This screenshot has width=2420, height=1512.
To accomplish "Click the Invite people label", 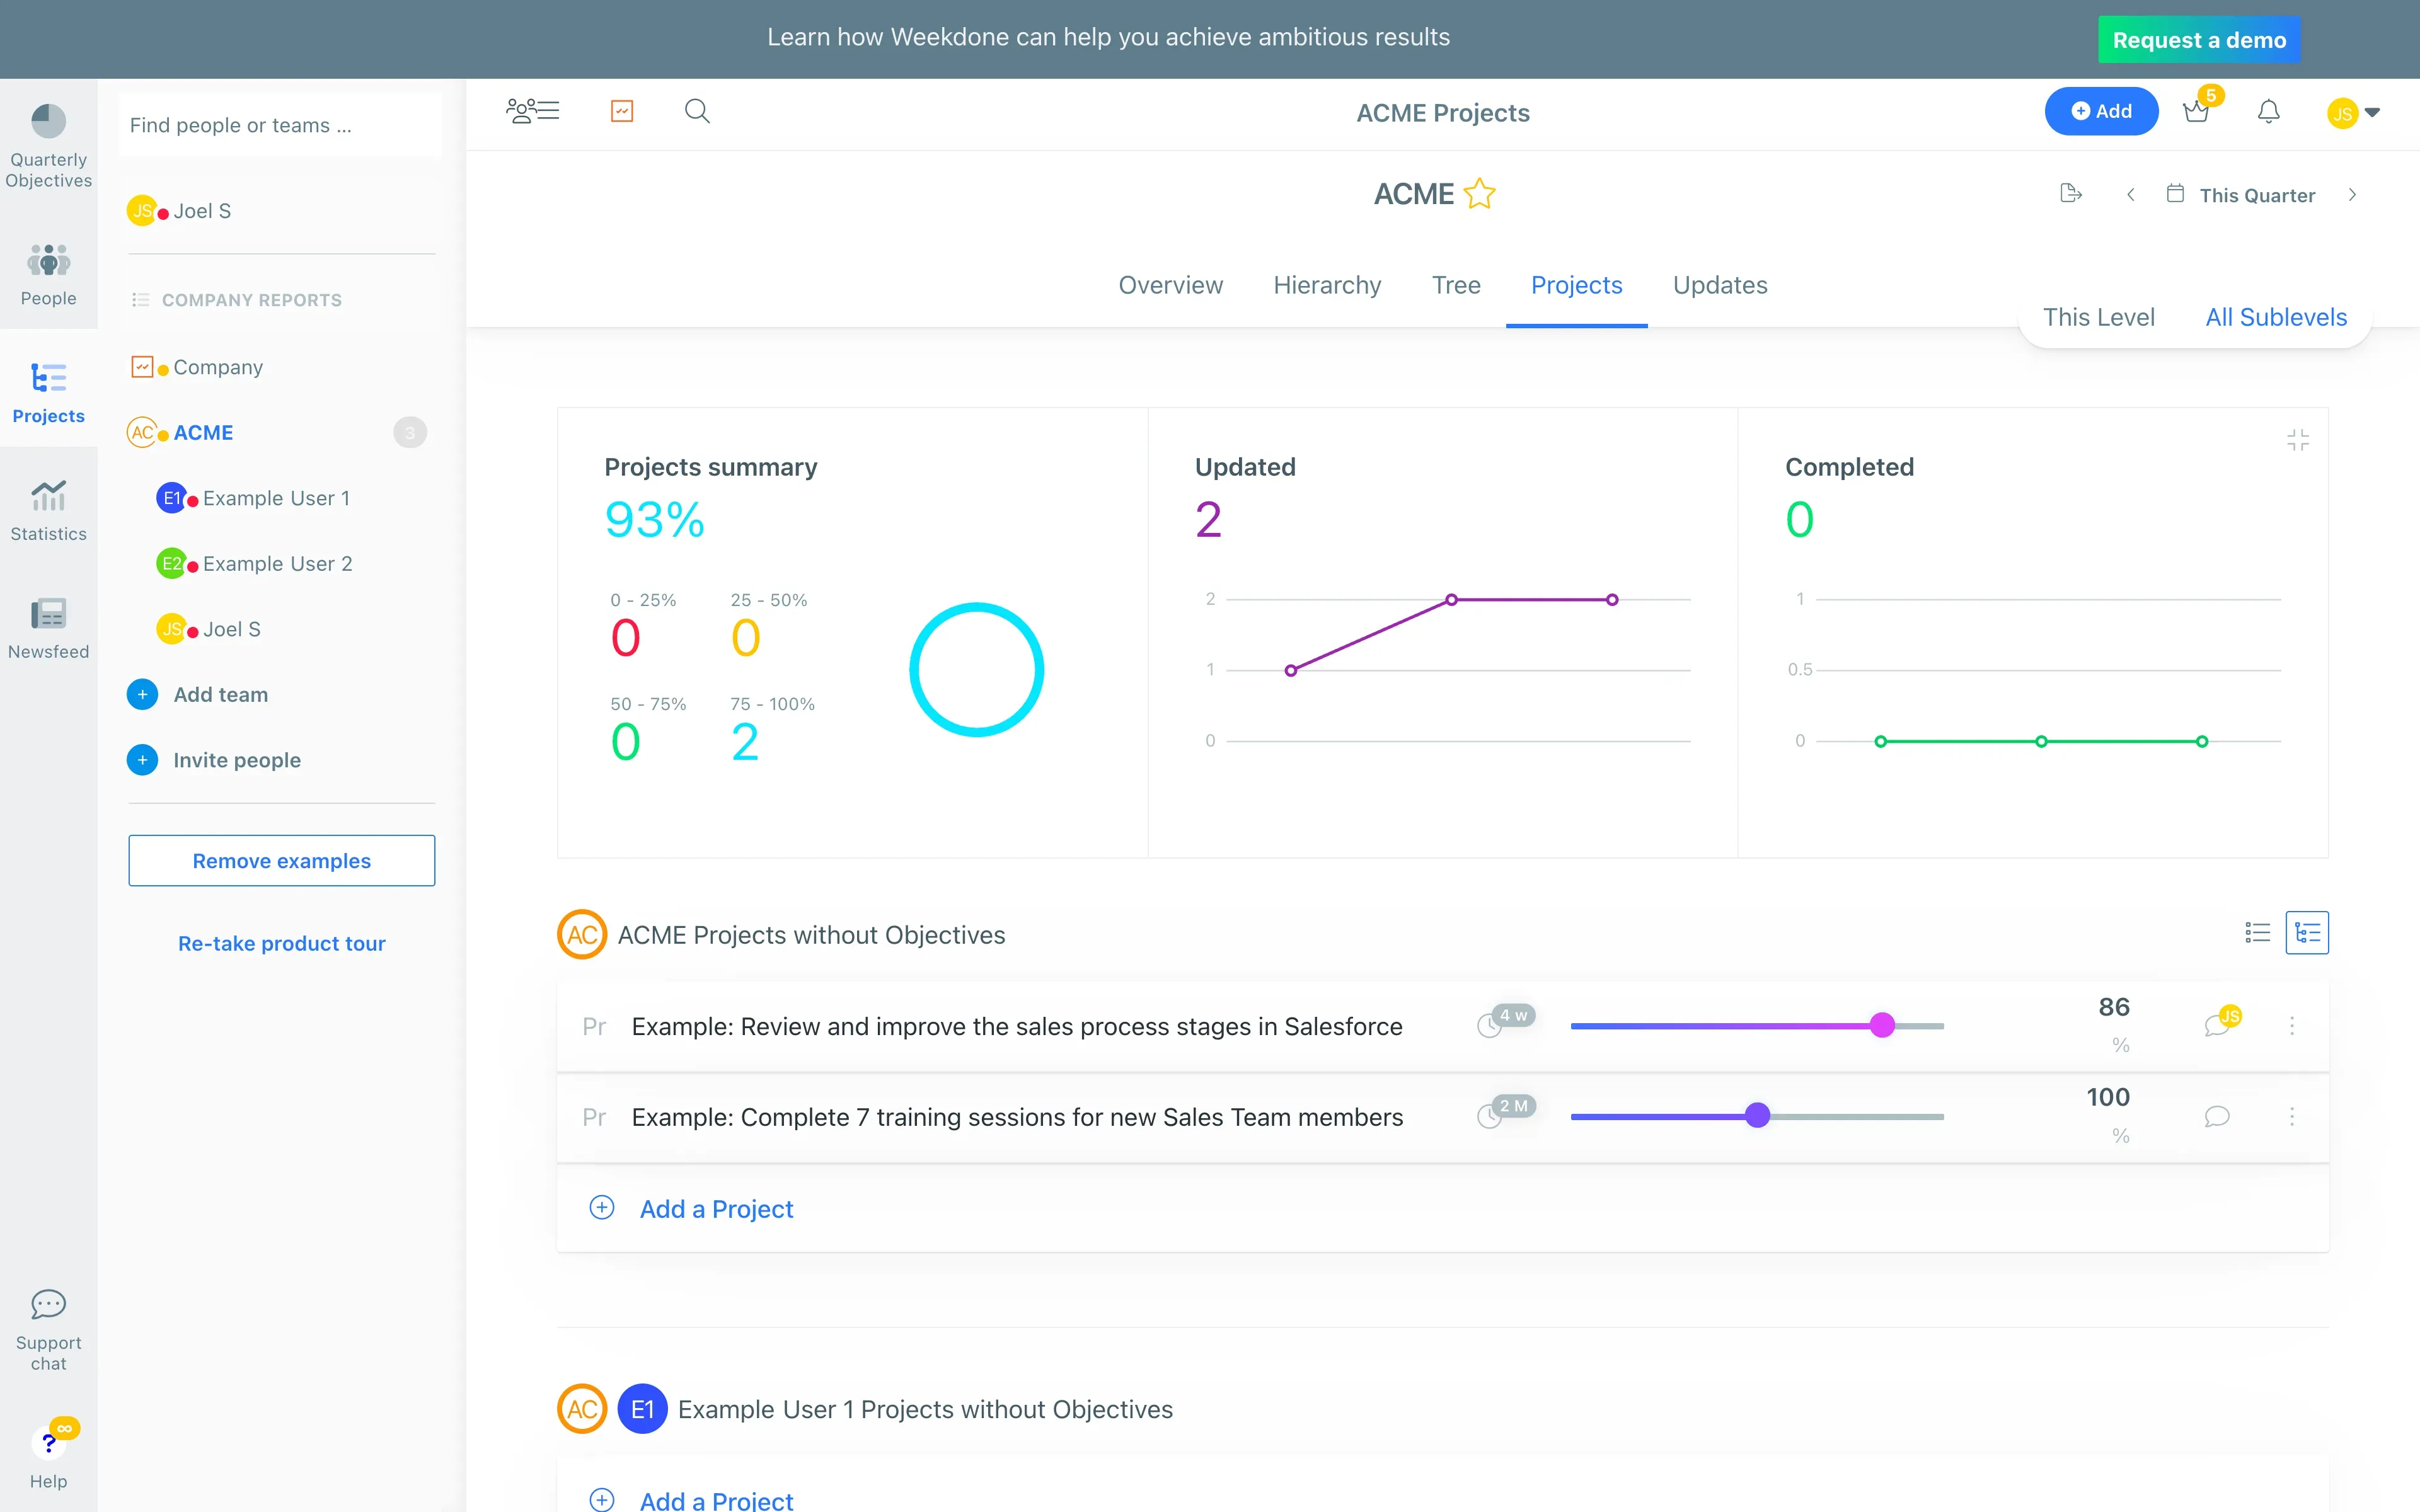I will (x=237, y=760).
